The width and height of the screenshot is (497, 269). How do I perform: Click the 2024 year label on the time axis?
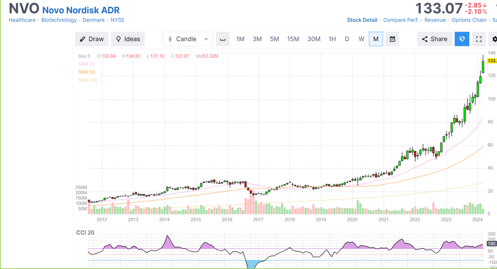click(x=477, y=220)
